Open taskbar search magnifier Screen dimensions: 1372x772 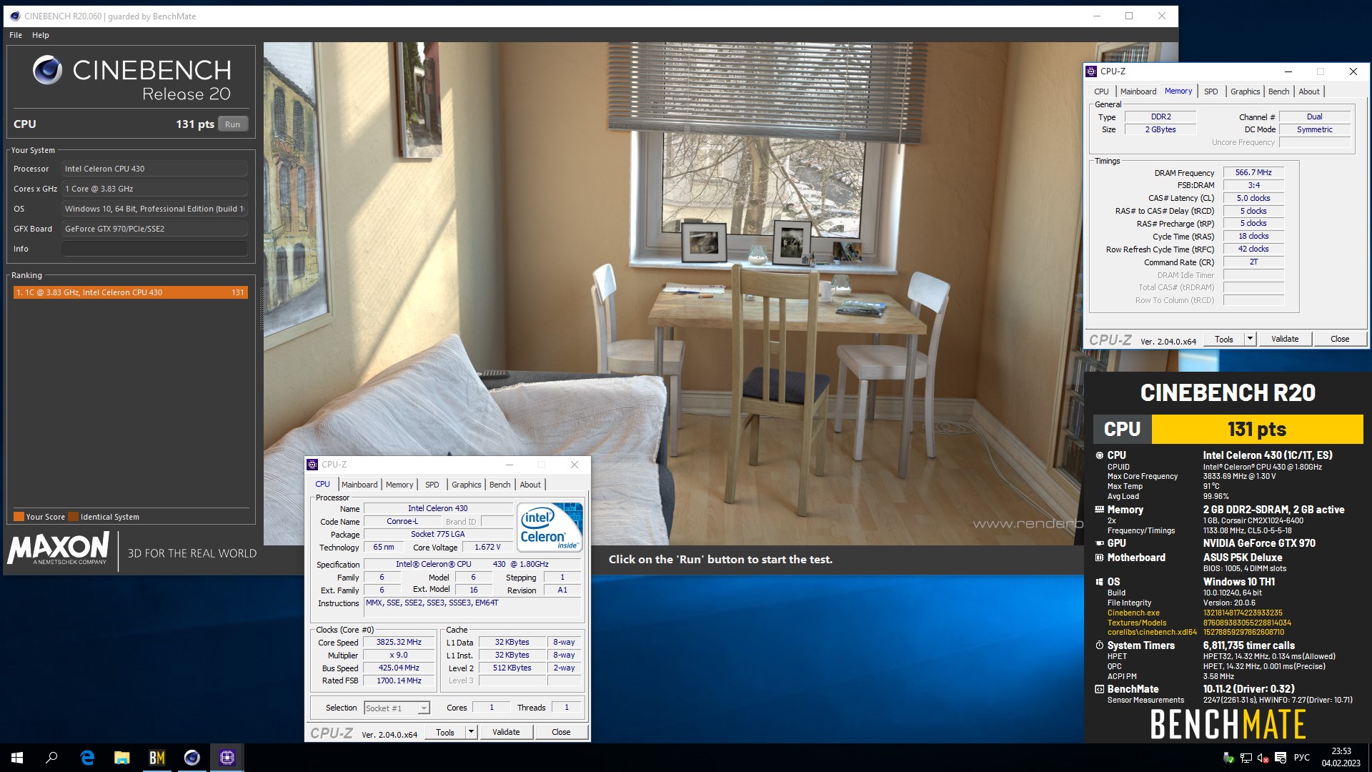51,758
